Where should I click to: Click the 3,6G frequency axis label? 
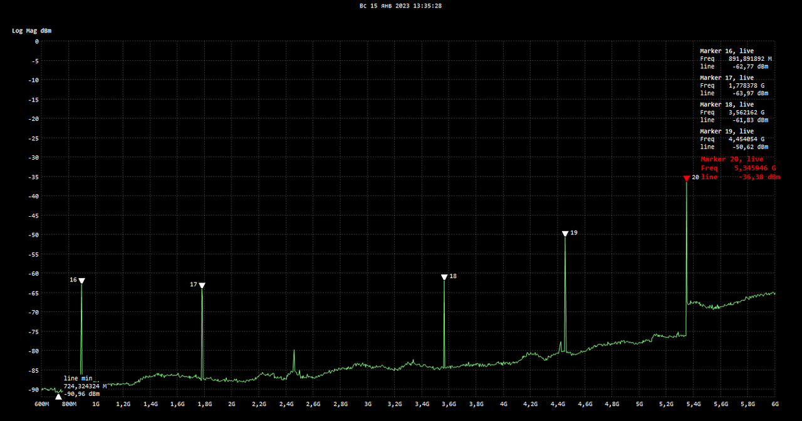(x=449, y=405)
